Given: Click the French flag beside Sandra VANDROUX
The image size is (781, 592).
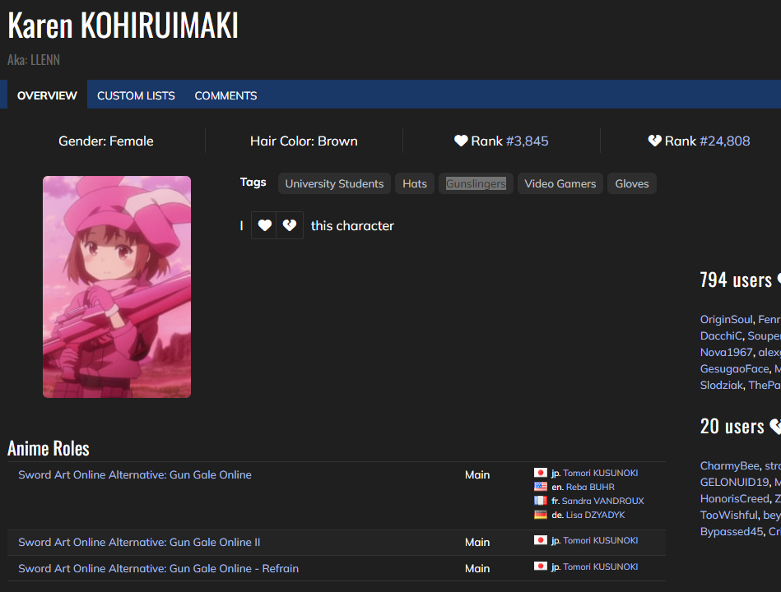Looking at the screenshot, I should click(541, 501).
